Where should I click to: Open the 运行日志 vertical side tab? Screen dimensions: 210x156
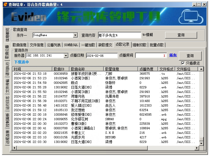[7, 103]
